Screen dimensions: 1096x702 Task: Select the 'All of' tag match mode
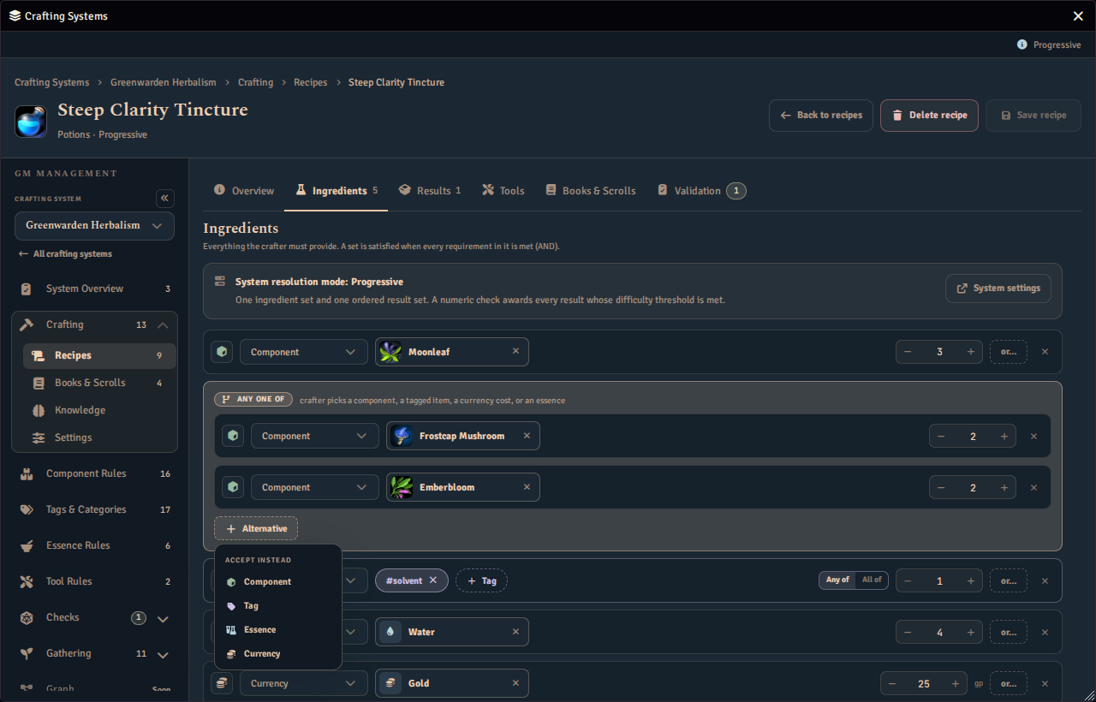872,580
